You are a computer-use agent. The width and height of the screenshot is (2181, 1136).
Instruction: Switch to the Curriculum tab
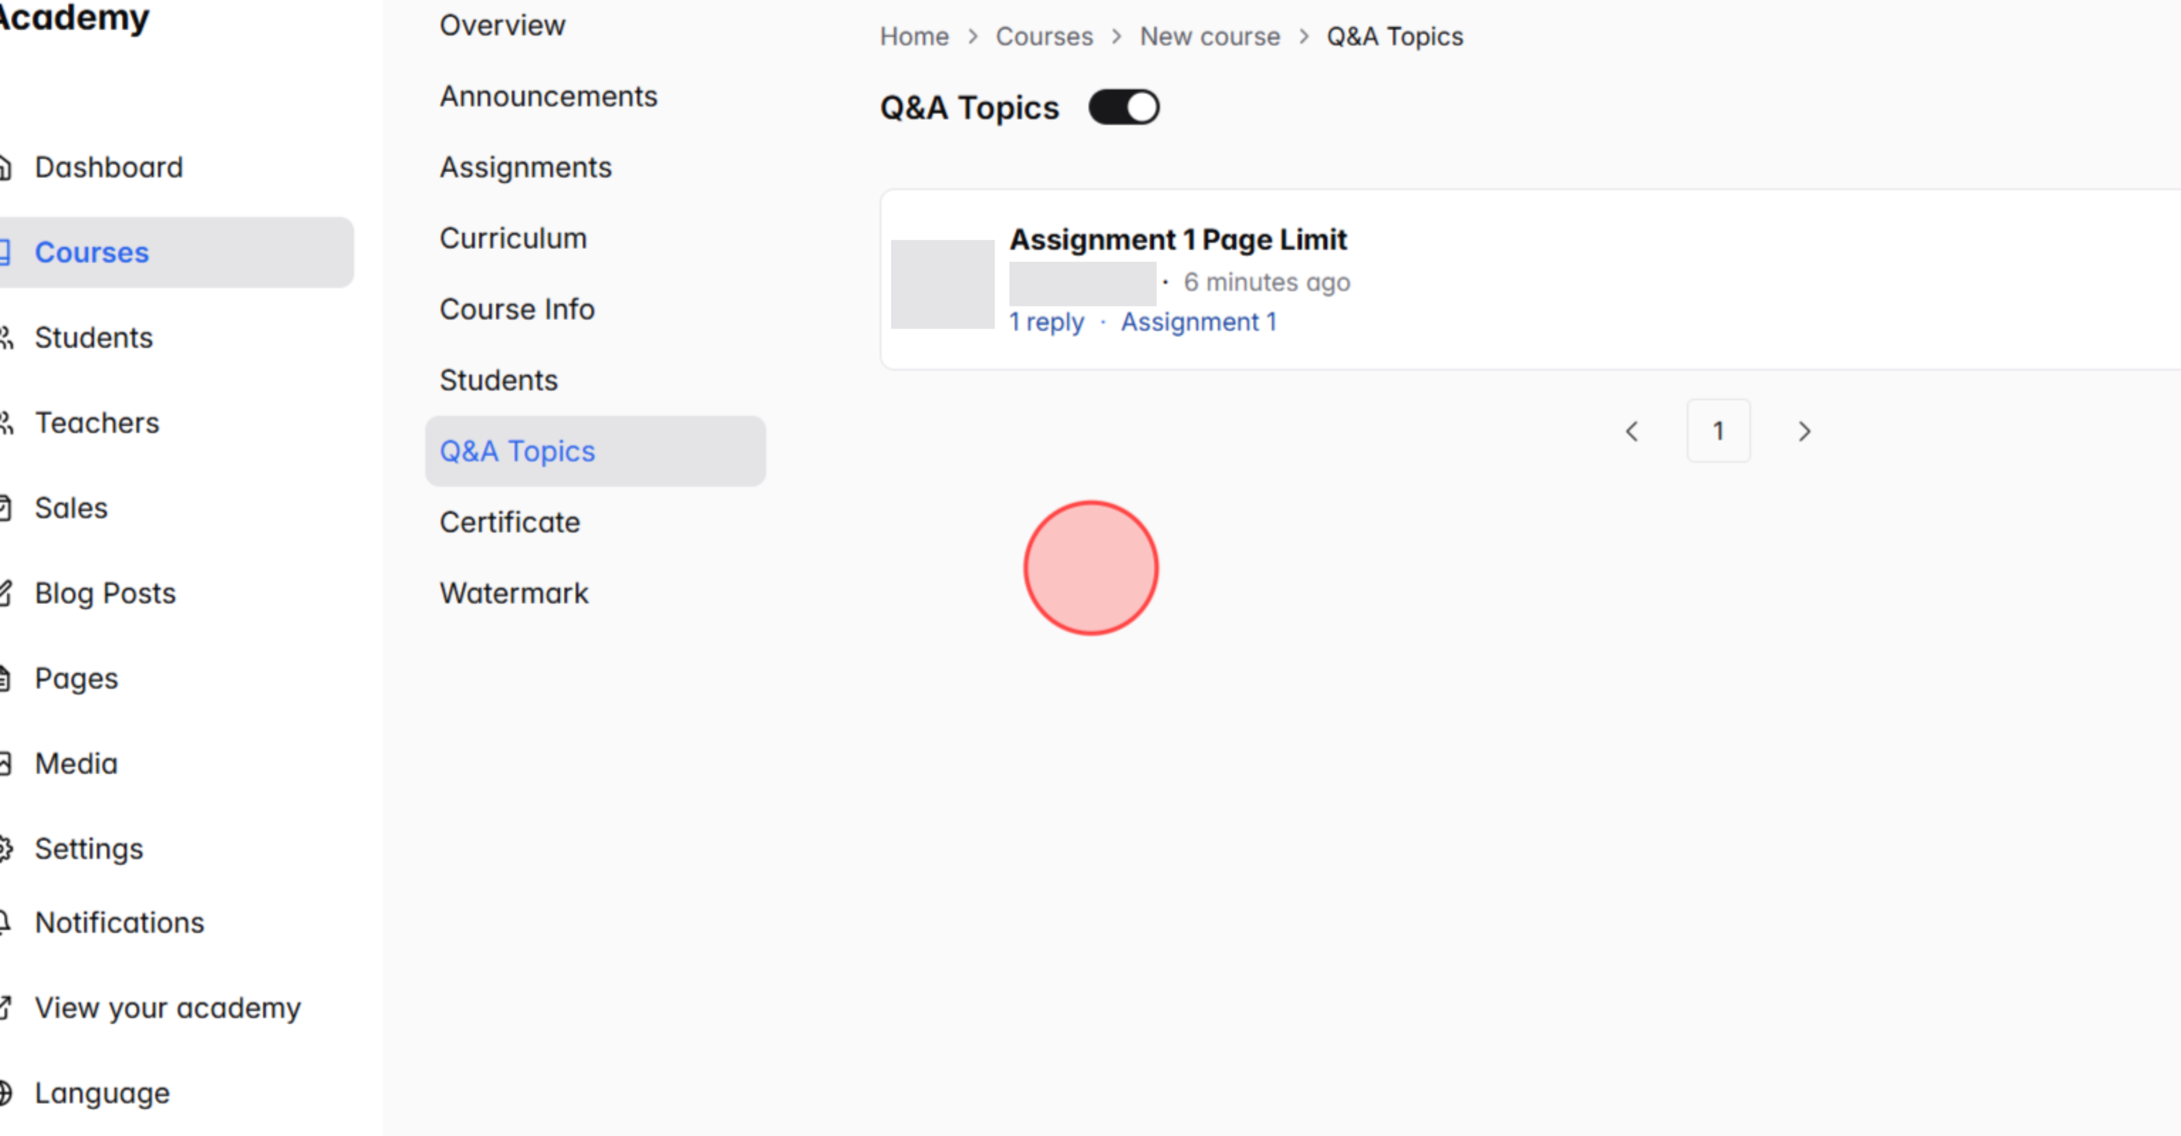tap(513, 237)
